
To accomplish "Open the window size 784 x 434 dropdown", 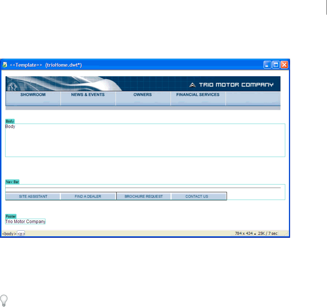I will [x=245, y=233].
